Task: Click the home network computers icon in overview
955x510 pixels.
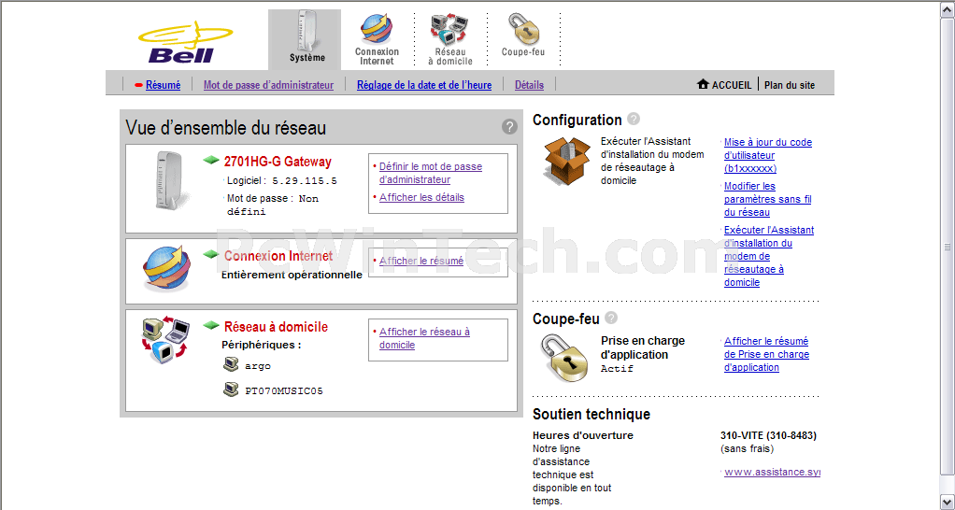Action: [165, 340]
